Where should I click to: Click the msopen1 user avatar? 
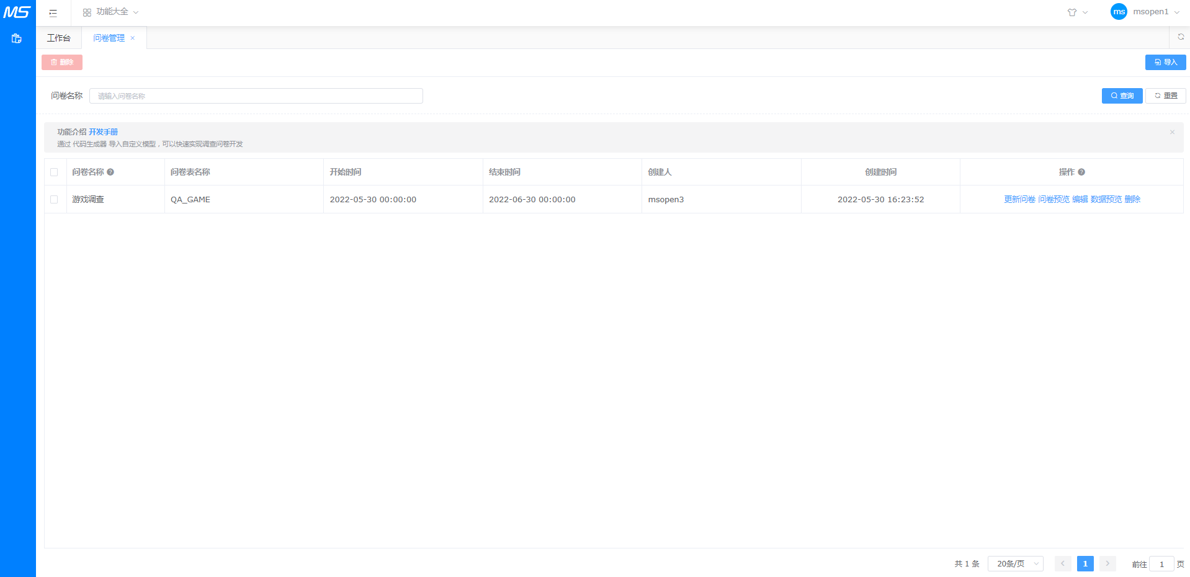click(1119, 12)
